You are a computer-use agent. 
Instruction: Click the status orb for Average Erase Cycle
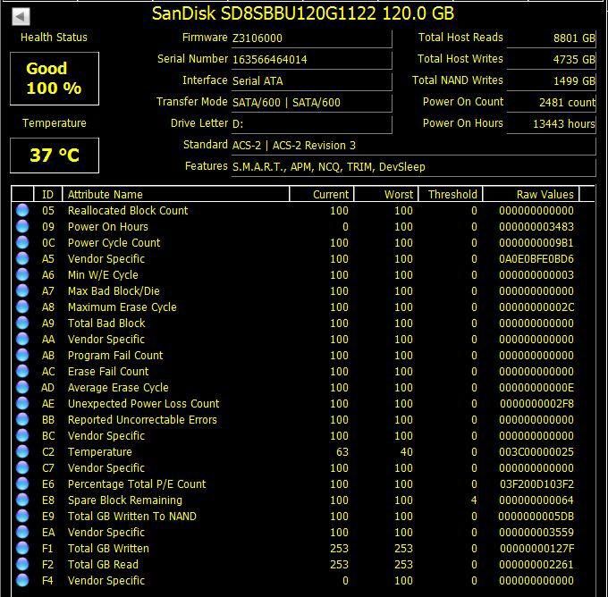tap(22, 387)
